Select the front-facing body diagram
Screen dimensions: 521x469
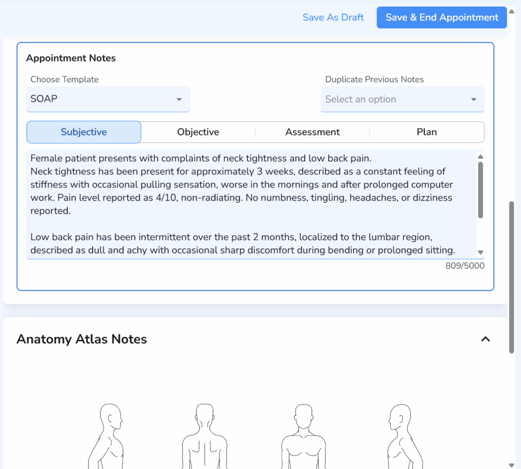click(303, 435)
